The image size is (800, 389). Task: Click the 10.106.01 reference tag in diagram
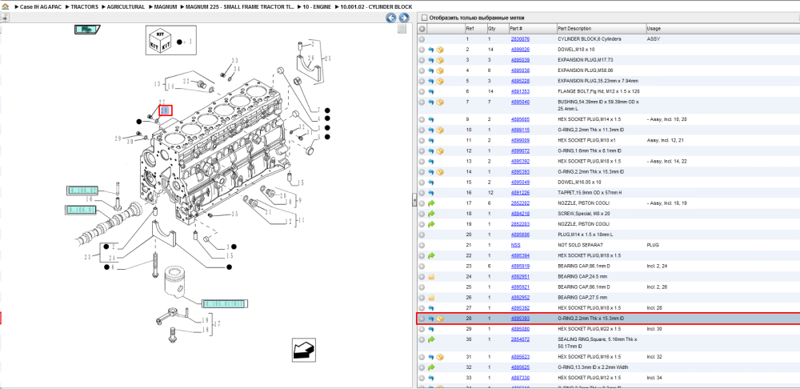pyautogui.click(x=81, y=209)
